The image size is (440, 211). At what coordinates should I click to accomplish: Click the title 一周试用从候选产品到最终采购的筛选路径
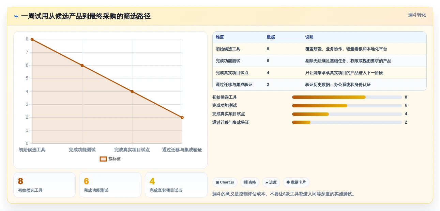tap(86, 16)
